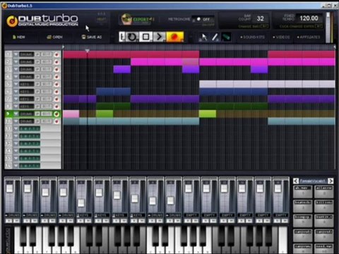
Task: Click the empty label on track 14
Action: [30, 151]
